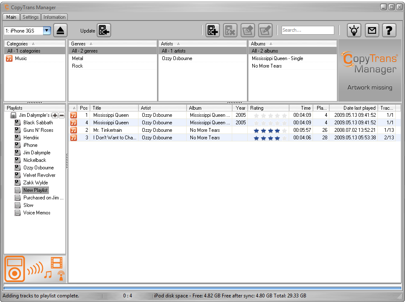Open the Velvet Revolver playlist
The width and height of the screenshot is (405, 302).
point(39,175)
